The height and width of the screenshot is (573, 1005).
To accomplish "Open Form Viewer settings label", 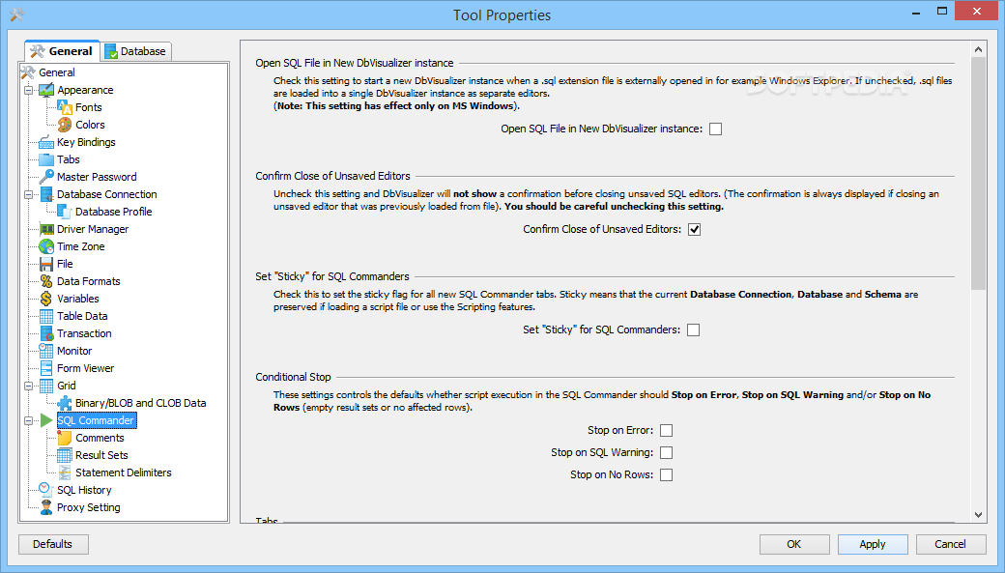I will point(85,368).
